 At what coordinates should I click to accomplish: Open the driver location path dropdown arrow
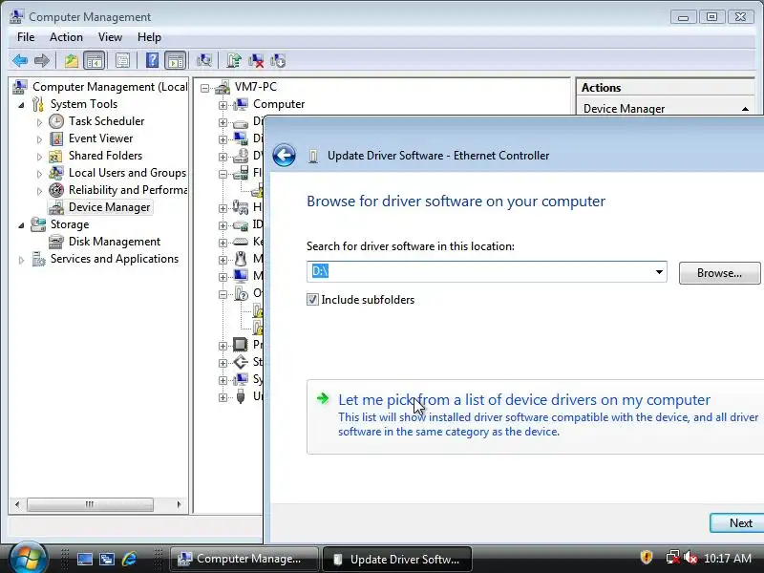(659, 272)
